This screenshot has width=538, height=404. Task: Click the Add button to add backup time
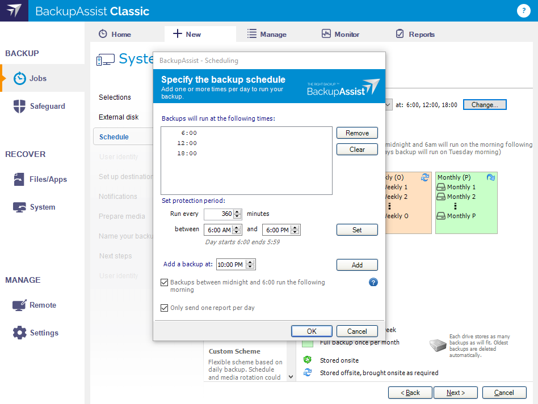[357, 265]
